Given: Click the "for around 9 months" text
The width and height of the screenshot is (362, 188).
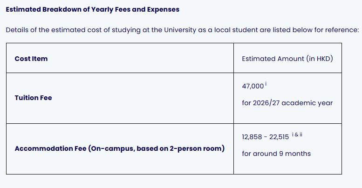Looking at the screenshot, I should point(276,154).
